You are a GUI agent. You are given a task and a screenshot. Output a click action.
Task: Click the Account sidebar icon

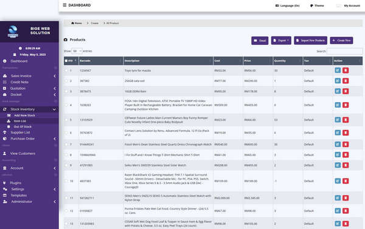(5, 168)
